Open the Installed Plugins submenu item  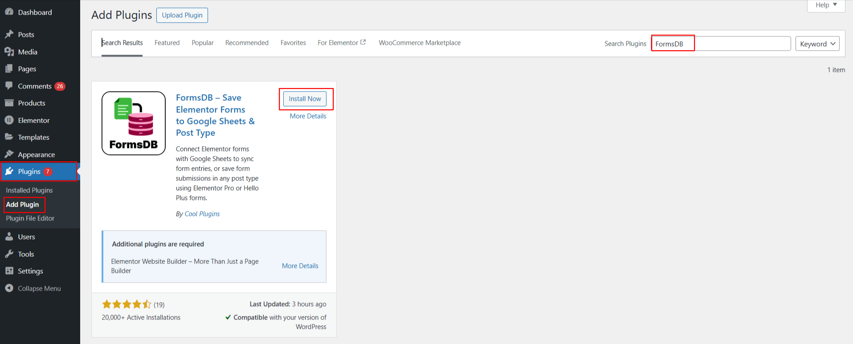[29, 190]
